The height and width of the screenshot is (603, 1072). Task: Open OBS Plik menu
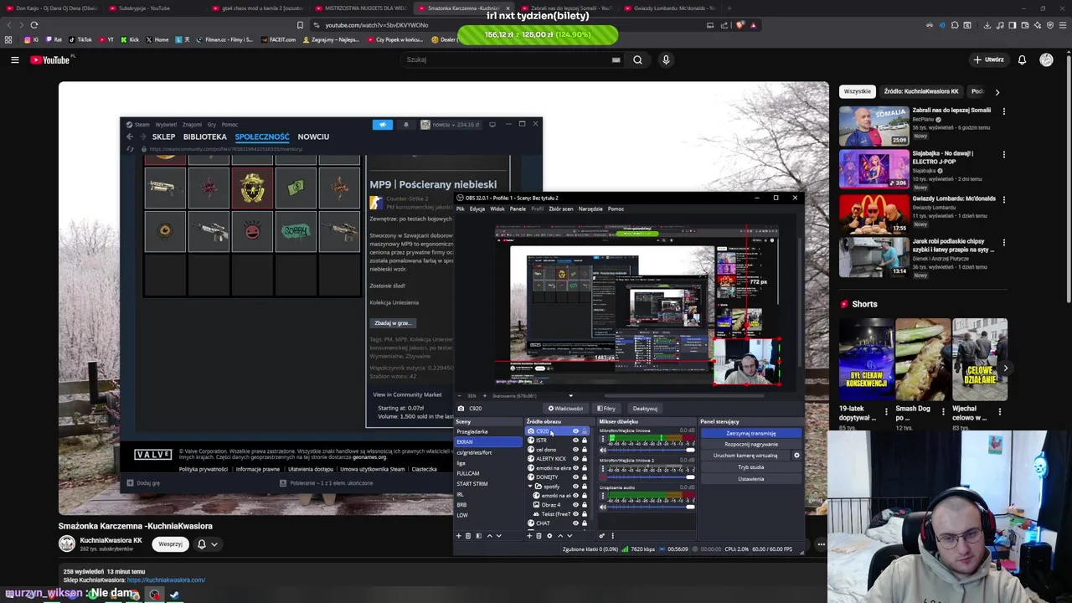[x=461, y=209]
